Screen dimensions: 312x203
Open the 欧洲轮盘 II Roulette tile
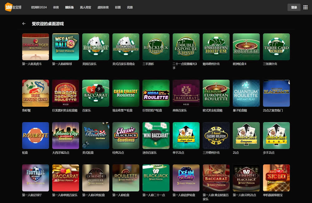(x=246, y=47)
